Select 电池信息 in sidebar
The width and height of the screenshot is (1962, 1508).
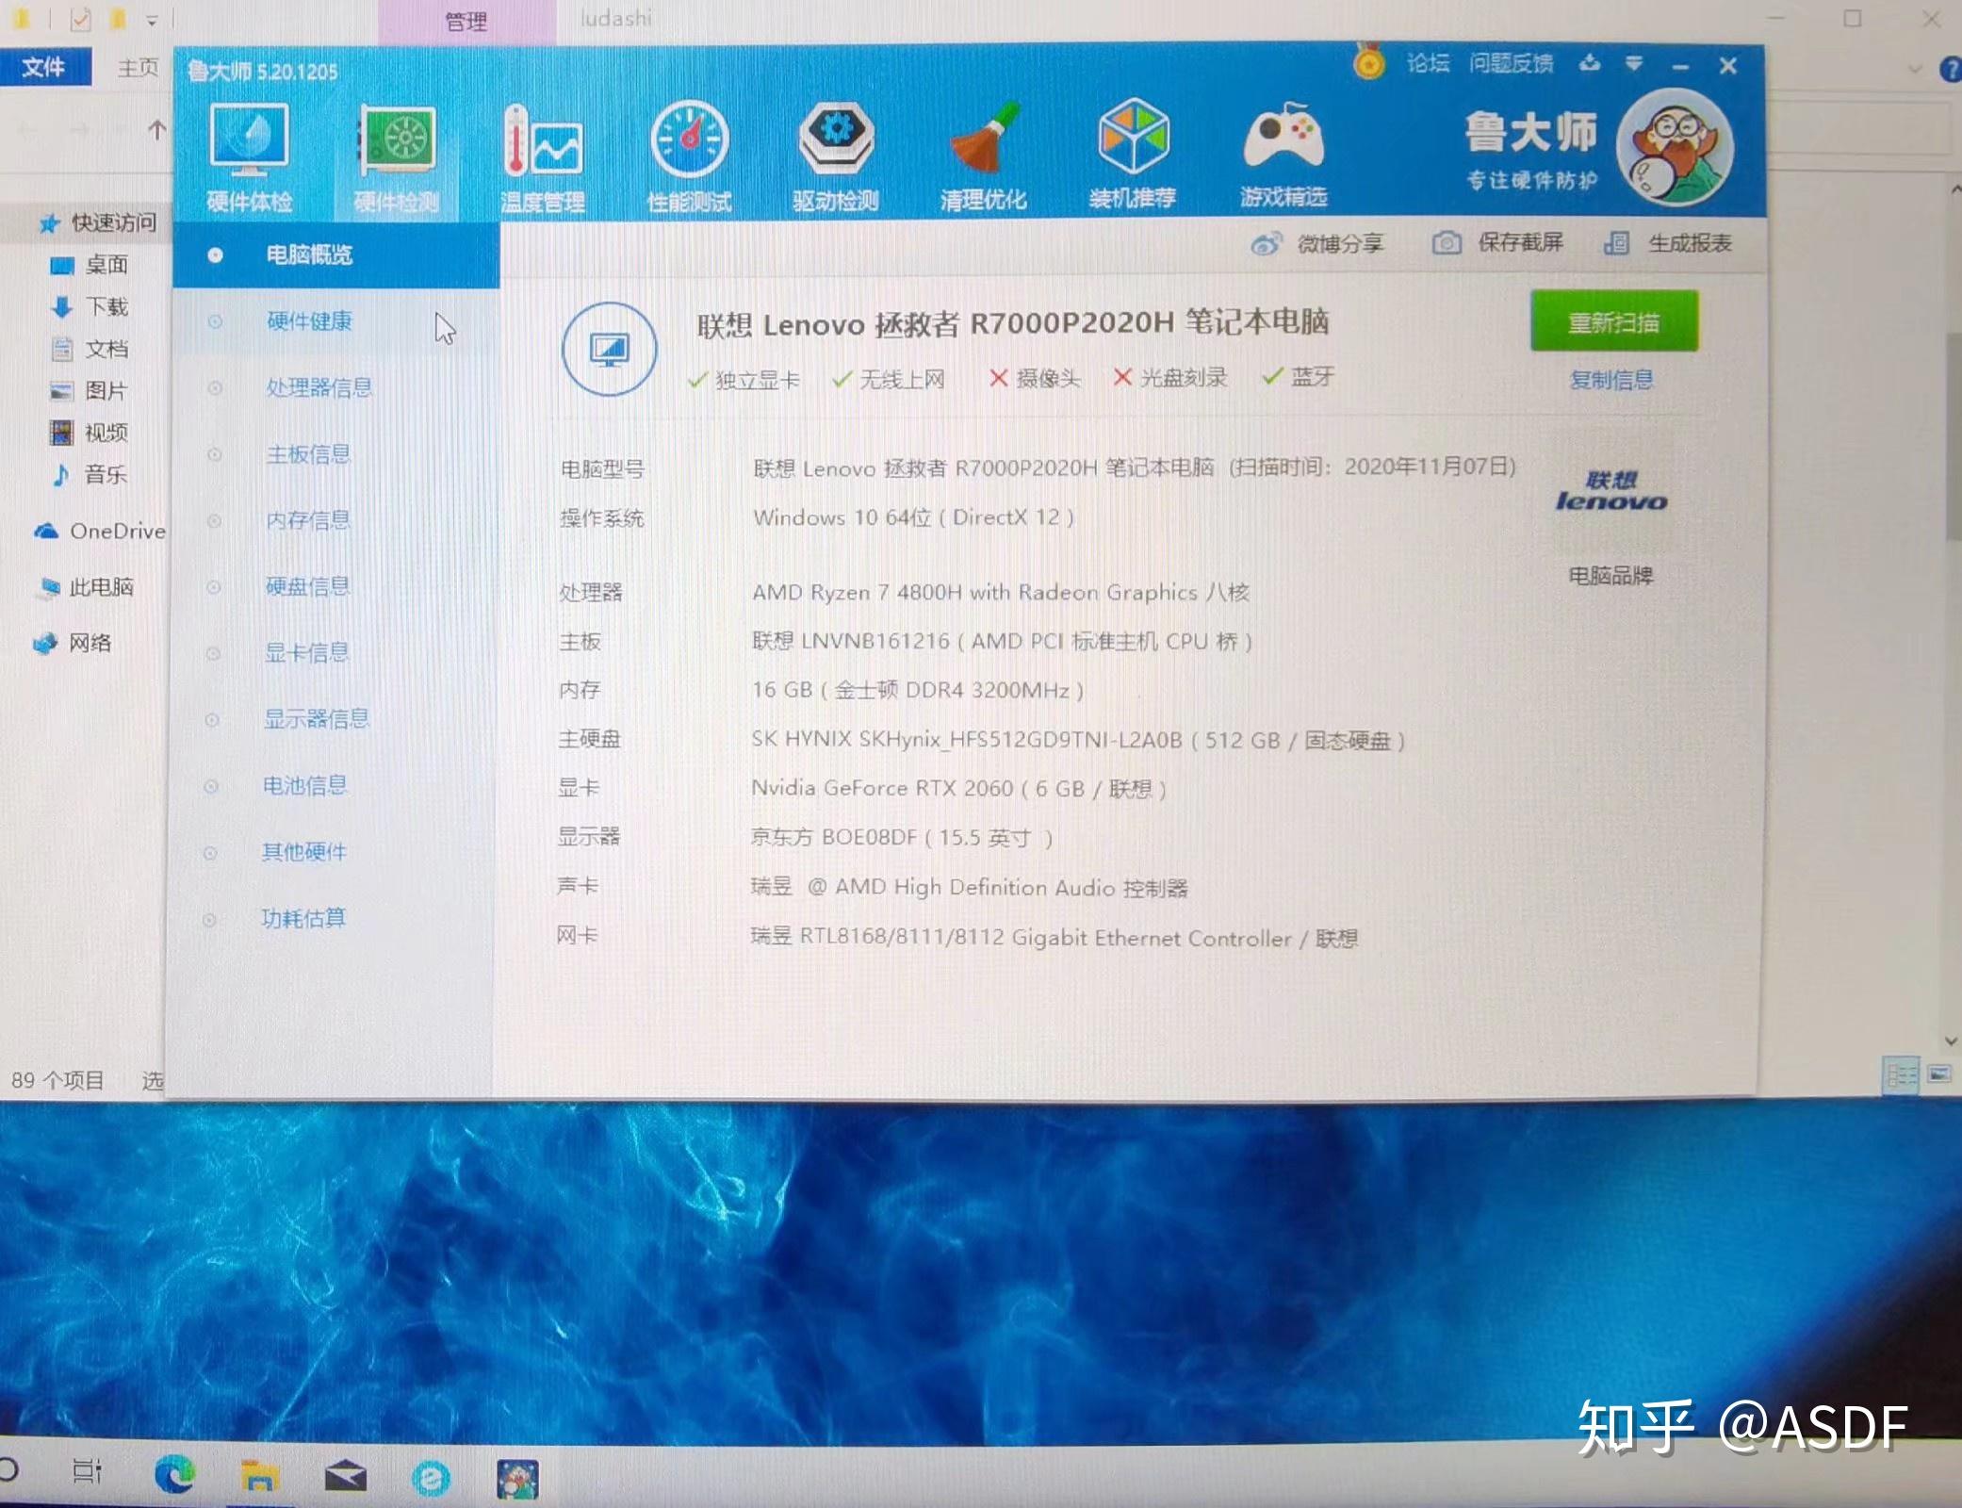click(330, 785)
